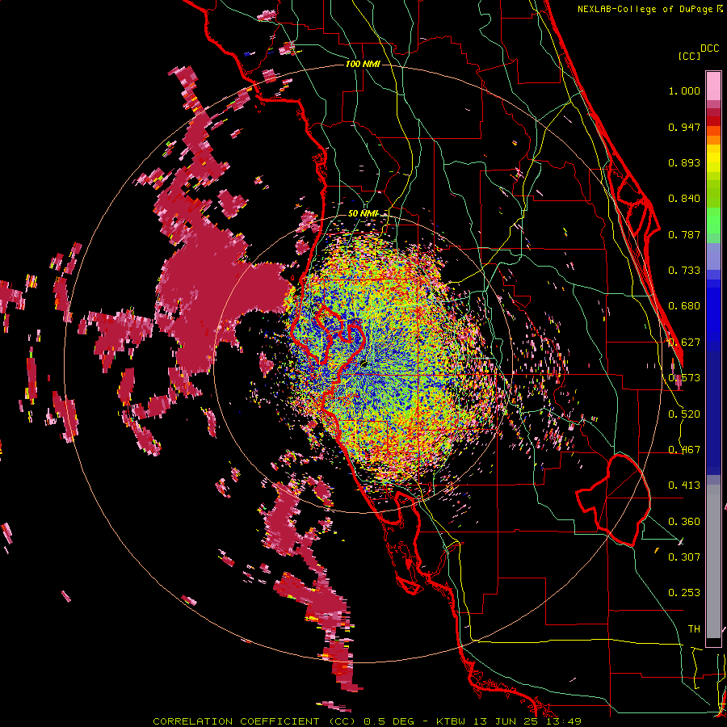Click the 0.5 DEG elevation text in the footer
727x727 pixels.
(x=389, y=721)
